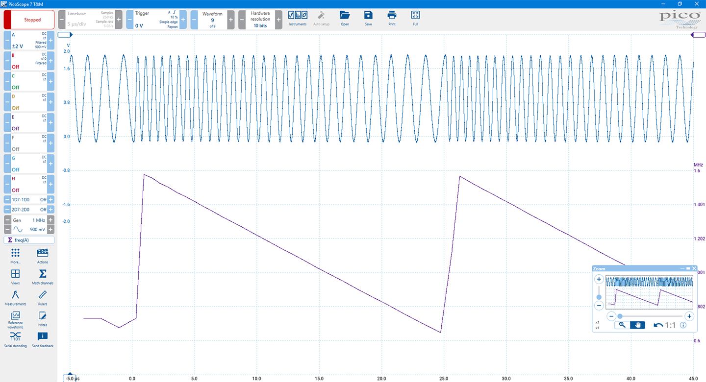Open Serial decoding
The image size is (706, 382).
[x=15, y=339]
